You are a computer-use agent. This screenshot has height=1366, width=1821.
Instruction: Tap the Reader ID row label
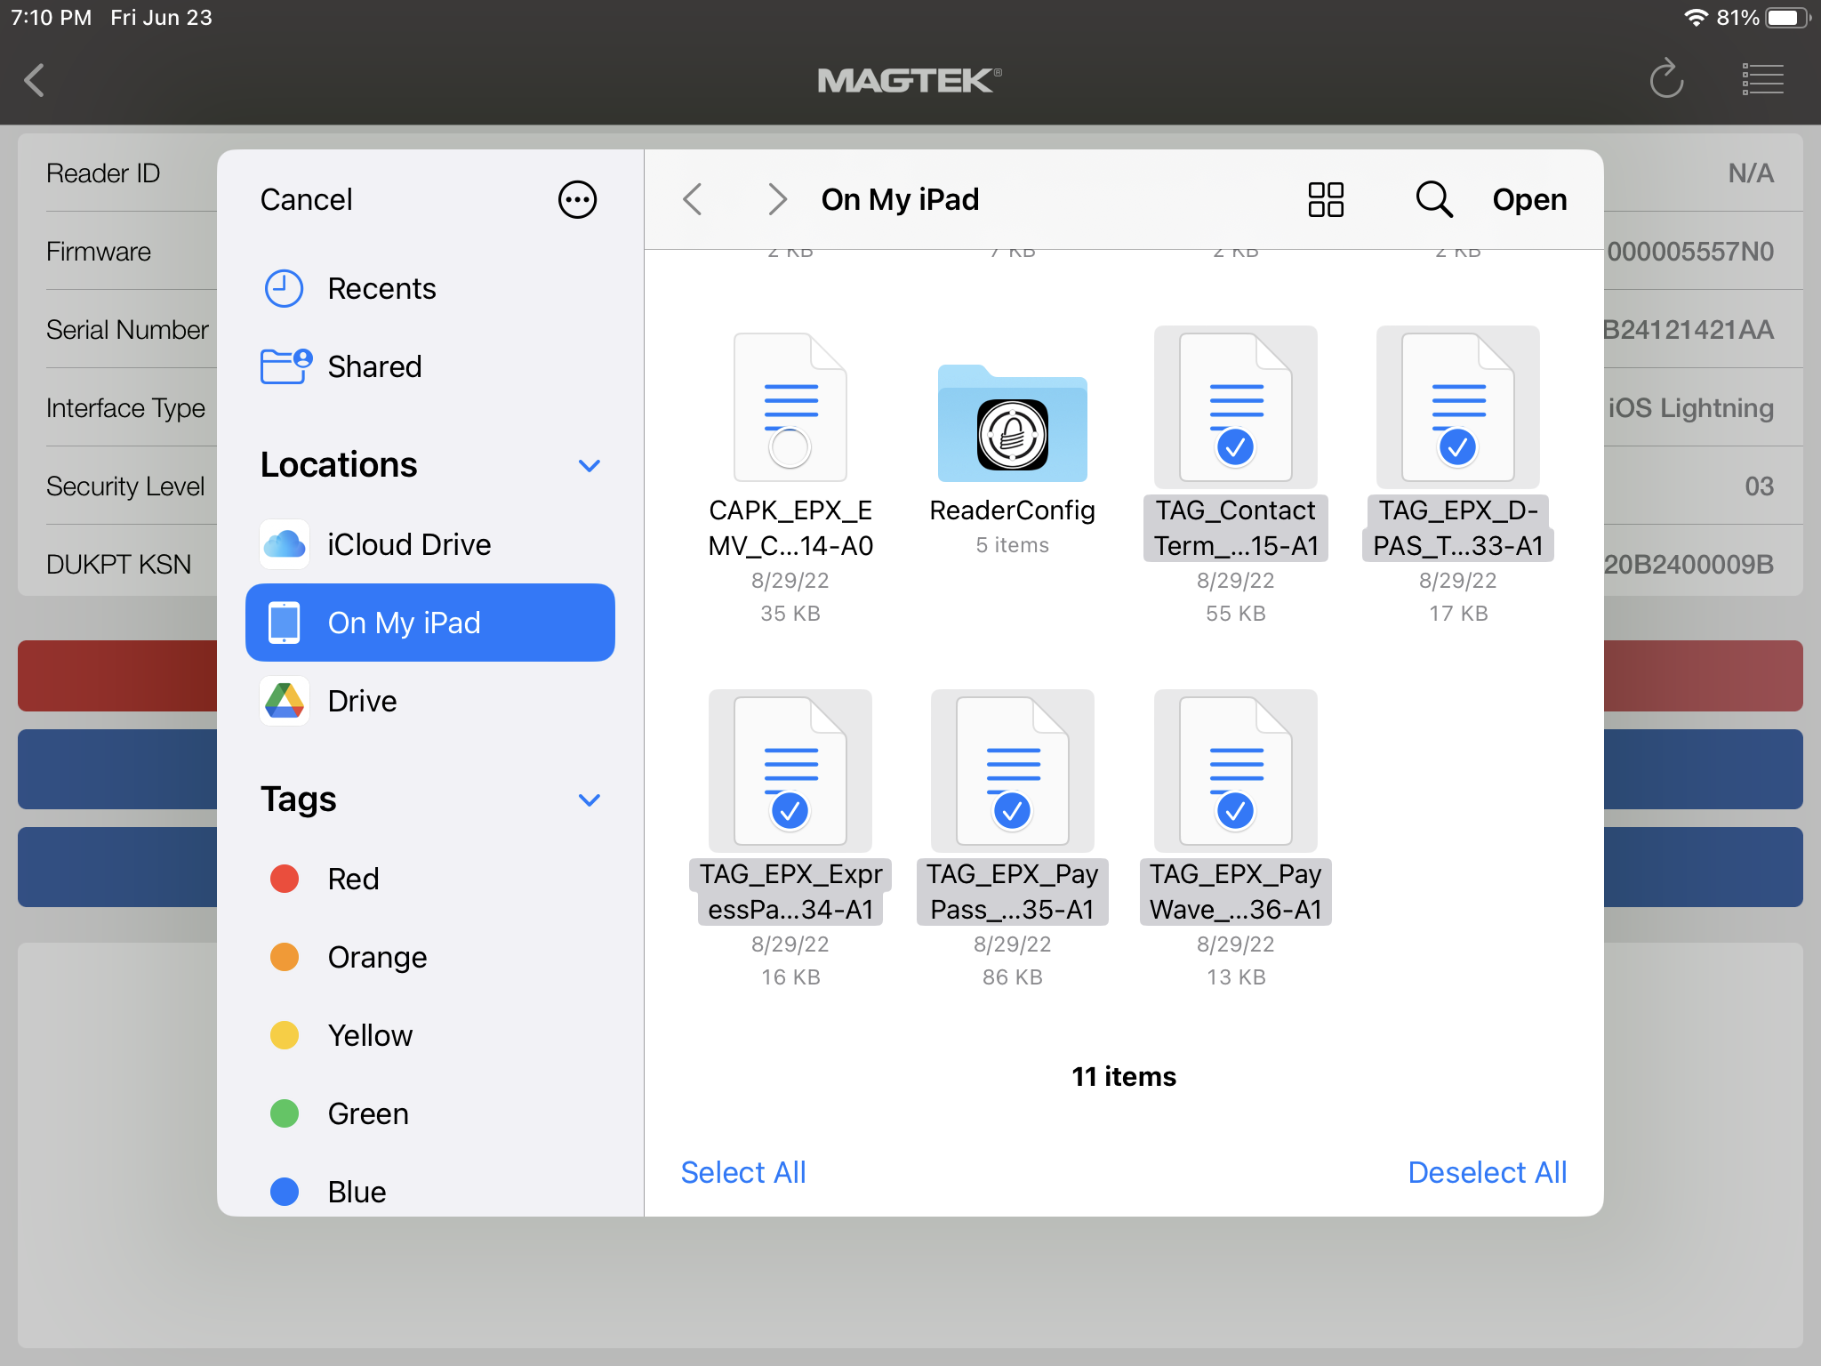pyautogui.click(x=103, y=173)
